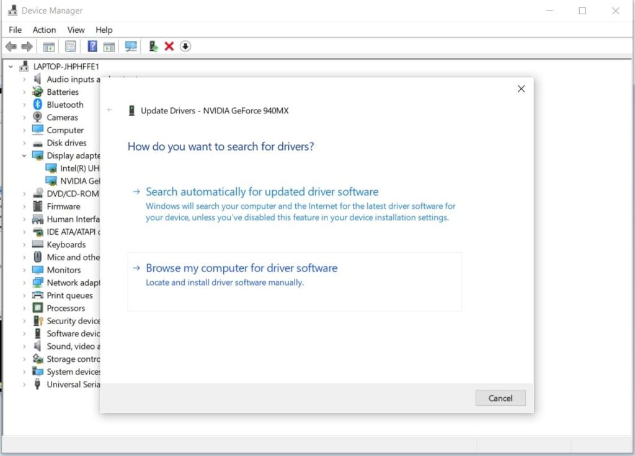Select the Software devices row

[66, 333]
